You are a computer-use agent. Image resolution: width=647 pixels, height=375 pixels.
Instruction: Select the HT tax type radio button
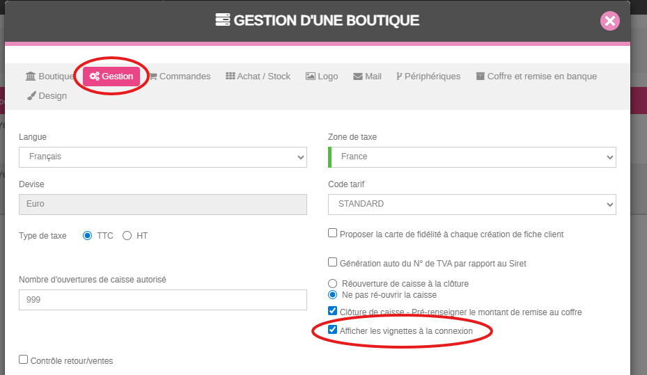(127, 236)
